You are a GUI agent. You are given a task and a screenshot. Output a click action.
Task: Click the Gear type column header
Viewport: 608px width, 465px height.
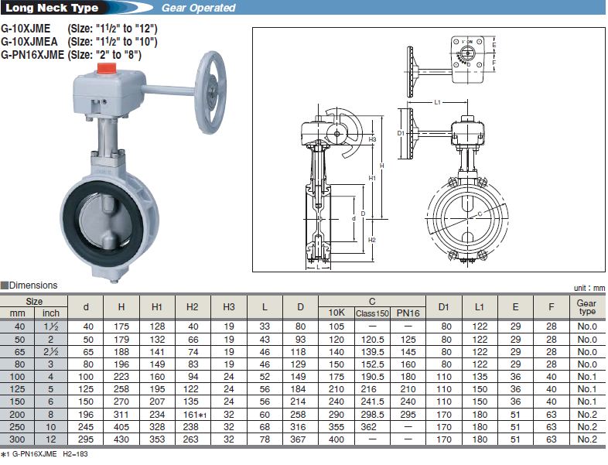tap(587, 307)
